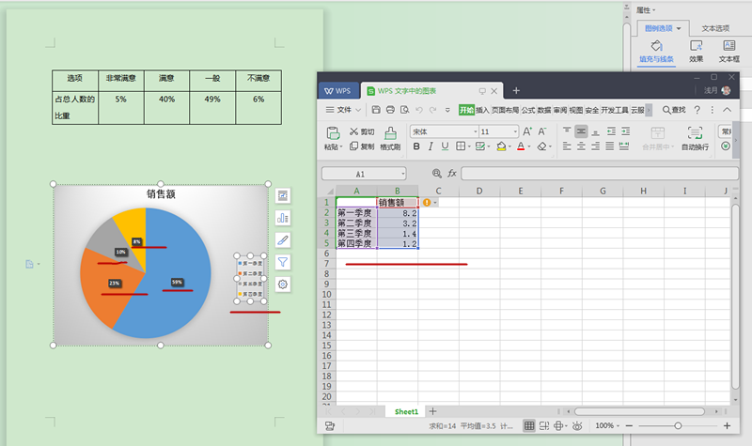Screen dimensions: 752x446
Task: Switch to the 插入 ribbon tab
Action: point(483,110)
